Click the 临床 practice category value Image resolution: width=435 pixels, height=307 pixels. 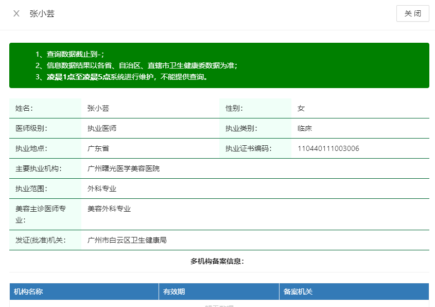[x=305, y=128]
